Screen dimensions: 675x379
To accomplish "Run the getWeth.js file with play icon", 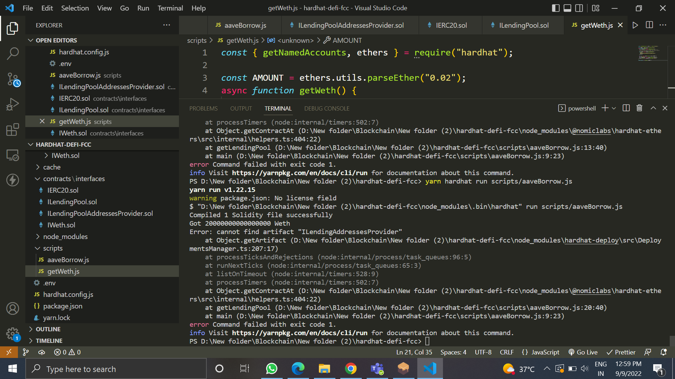I will (635, 25).
